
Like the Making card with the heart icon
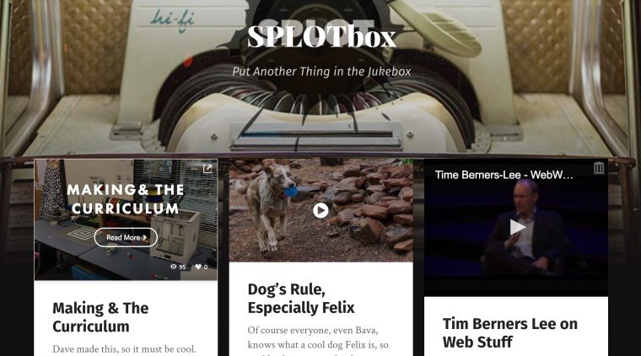[198, 267]
